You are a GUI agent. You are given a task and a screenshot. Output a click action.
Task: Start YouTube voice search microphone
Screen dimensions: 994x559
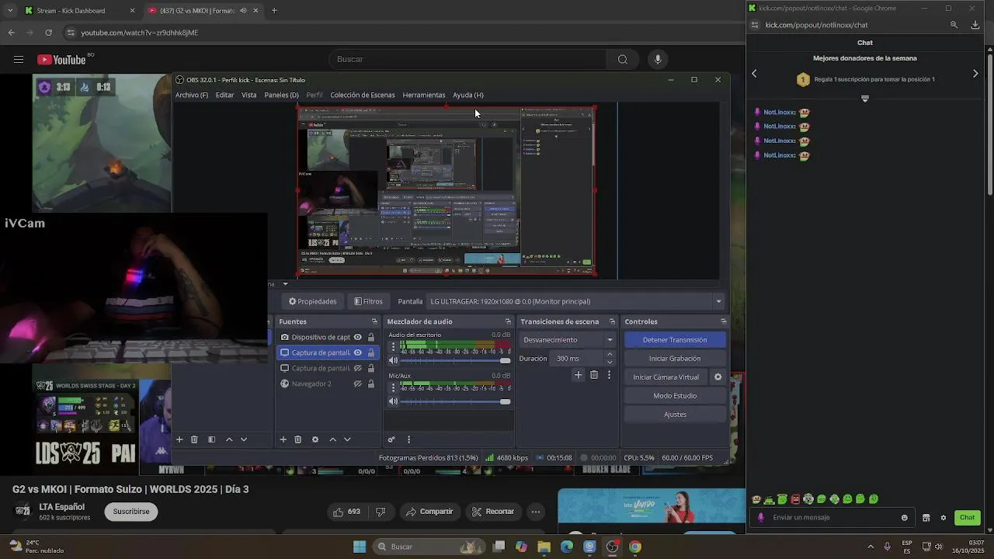click(658, 59)
